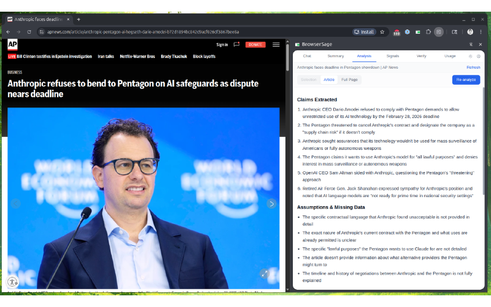
Task: Open the accessibility options icon
Action: click(x=12, y=282)
